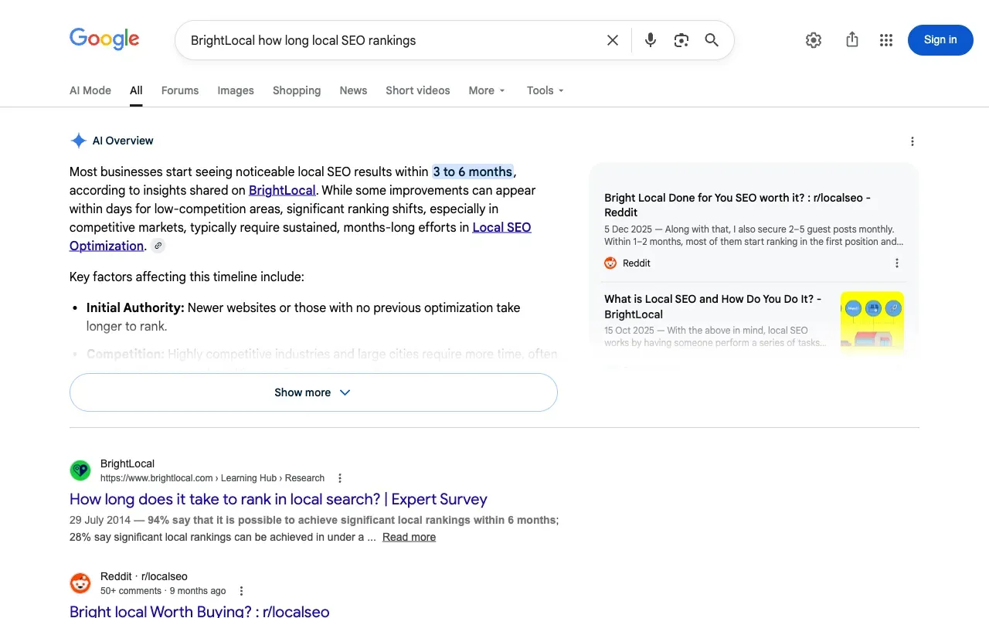Clear the search query with X icon
This screenshot has height=618, width=989.
coord(613,40)
